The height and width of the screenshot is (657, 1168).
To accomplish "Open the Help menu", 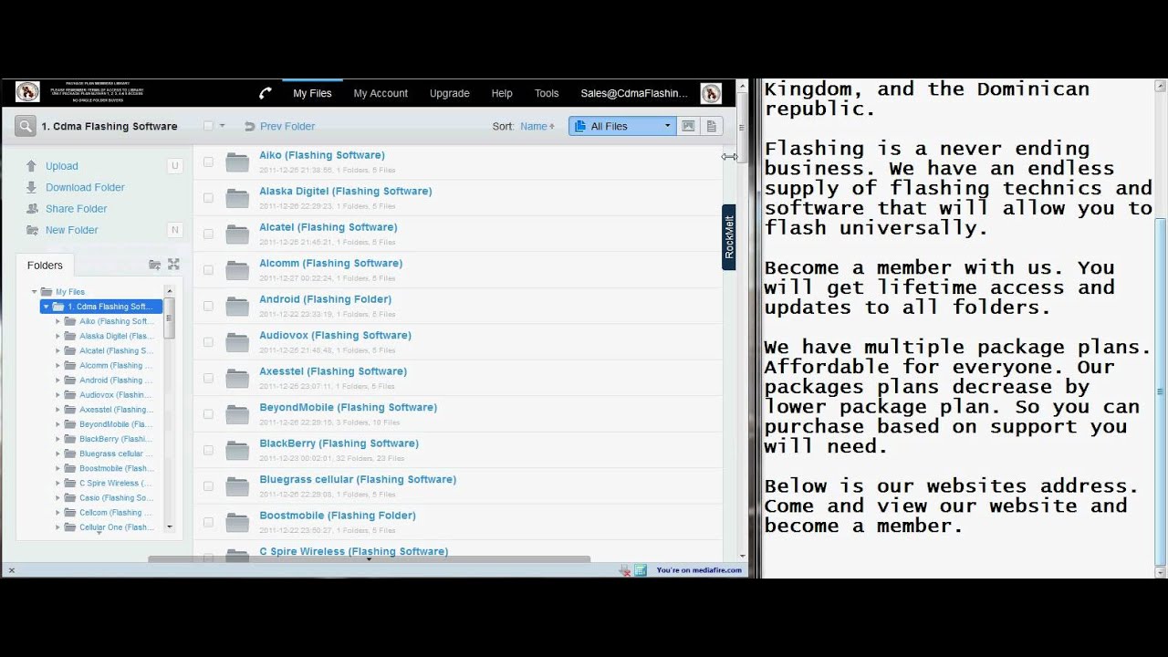I will pos(502,93).
